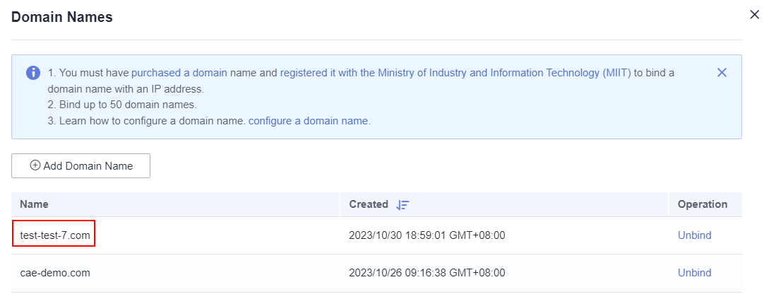Click the 2023/10/26 09:16:38 timestamp
The width and height of the screenshot is (764, 299).
[426, 273]
